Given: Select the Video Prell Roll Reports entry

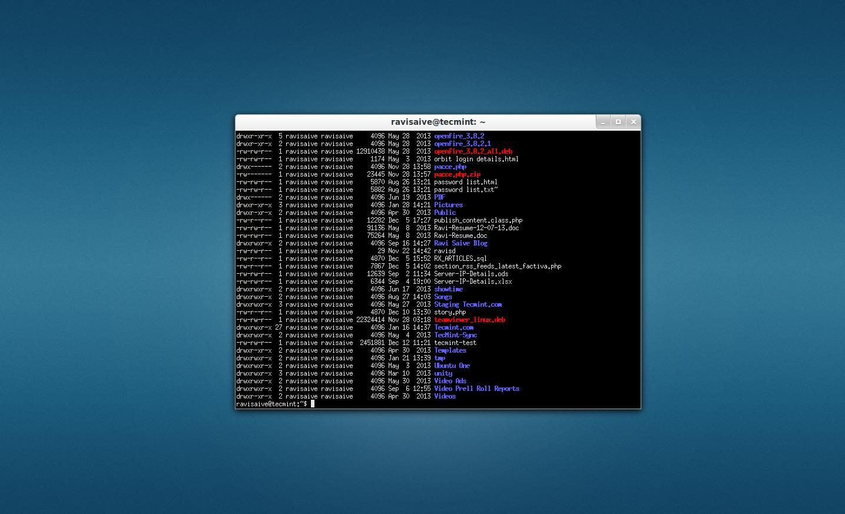Looking at the screenshot, I should [x=476, y=389].
